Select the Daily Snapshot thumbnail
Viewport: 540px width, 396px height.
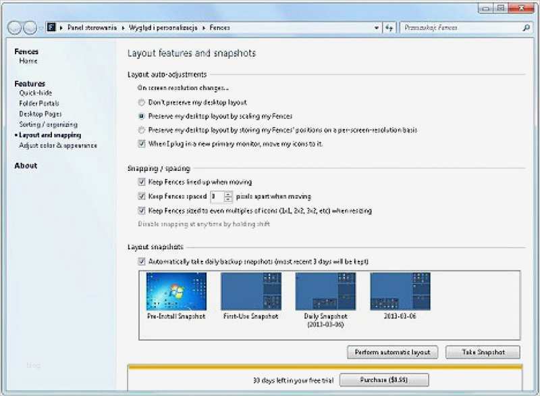[326, 291]
